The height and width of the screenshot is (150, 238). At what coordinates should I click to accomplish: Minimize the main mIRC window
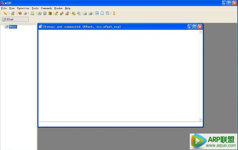click(224, 3)
